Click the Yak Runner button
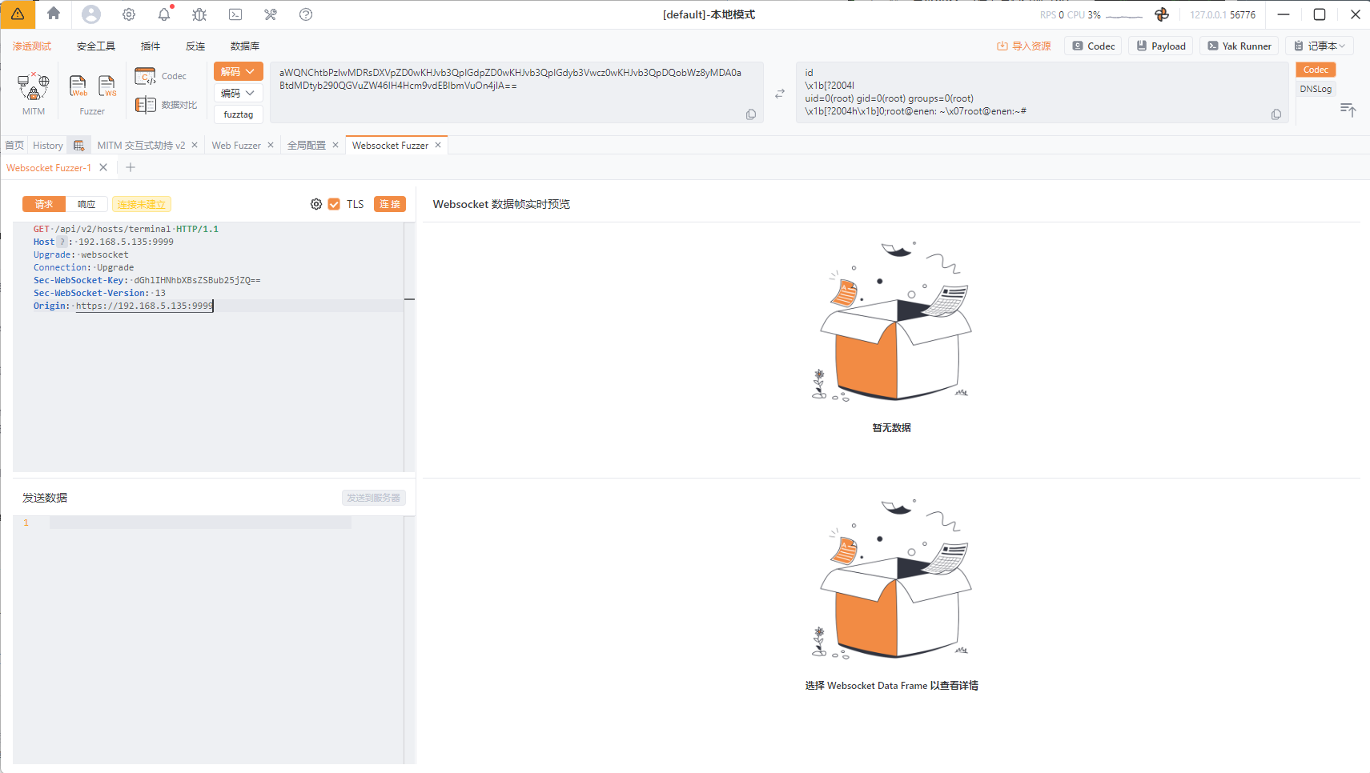 (x=1239, y=46)
